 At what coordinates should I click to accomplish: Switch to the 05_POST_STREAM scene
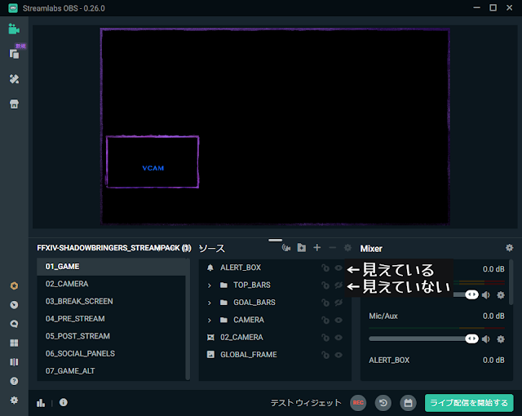pos(111,336)
